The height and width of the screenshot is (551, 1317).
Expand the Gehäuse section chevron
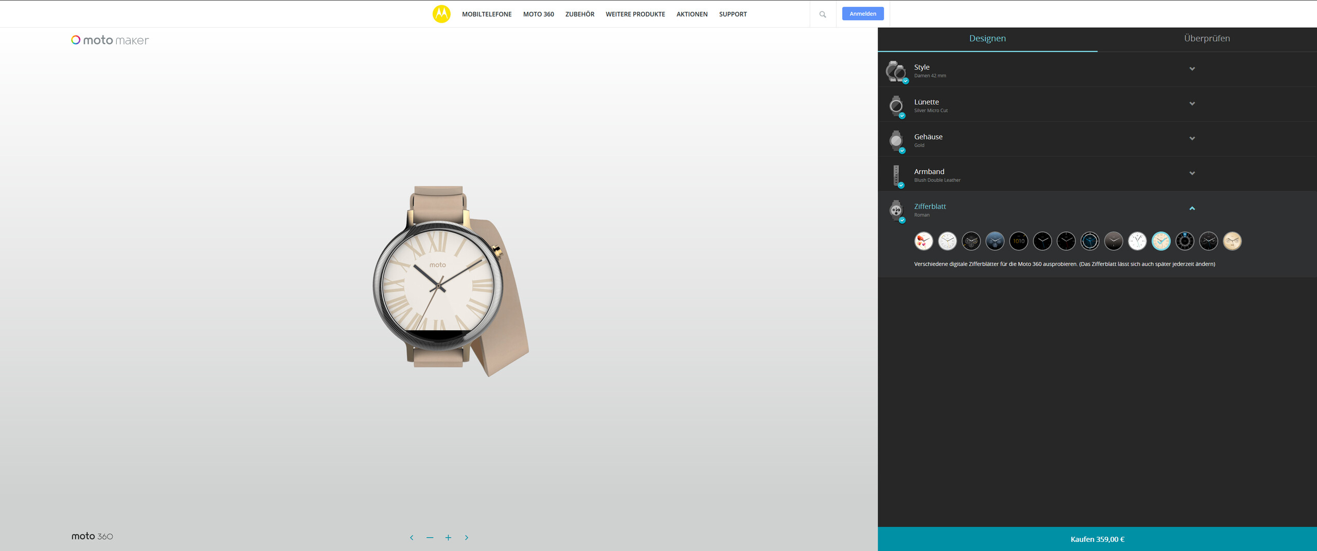point(1192,139)
